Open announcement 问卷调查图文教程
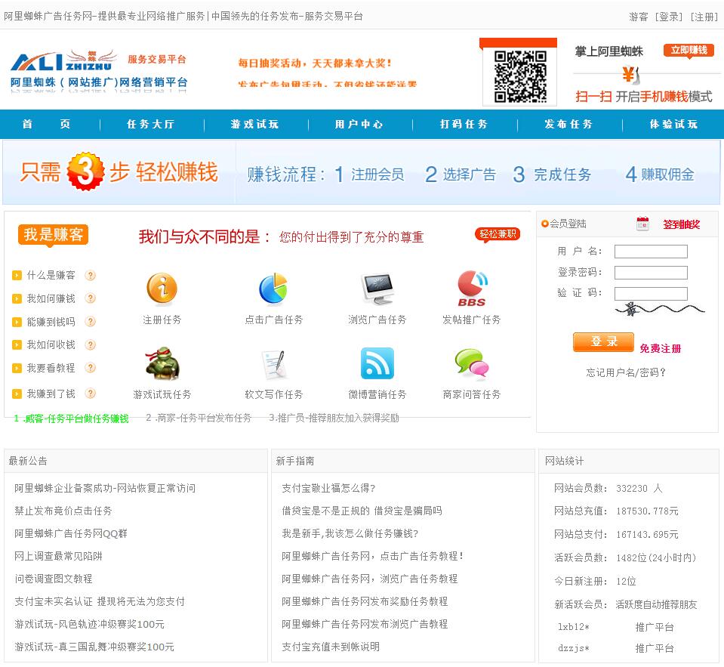 [53, 579]
